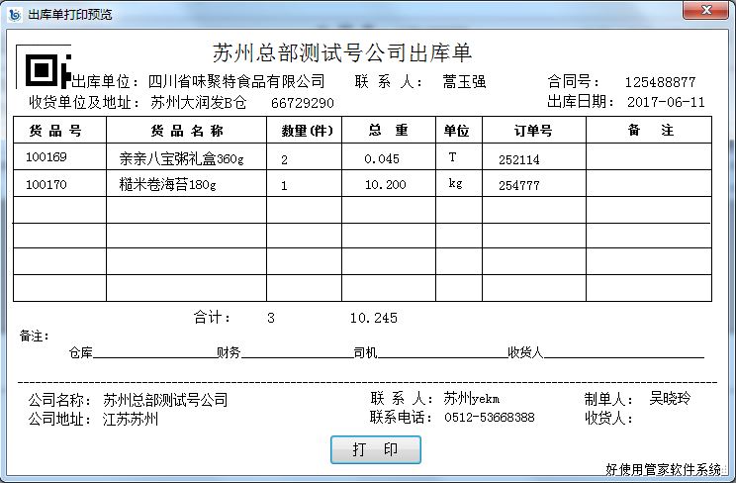
Task: Click the contract number 125488877
Action: (x=660, y=82)
